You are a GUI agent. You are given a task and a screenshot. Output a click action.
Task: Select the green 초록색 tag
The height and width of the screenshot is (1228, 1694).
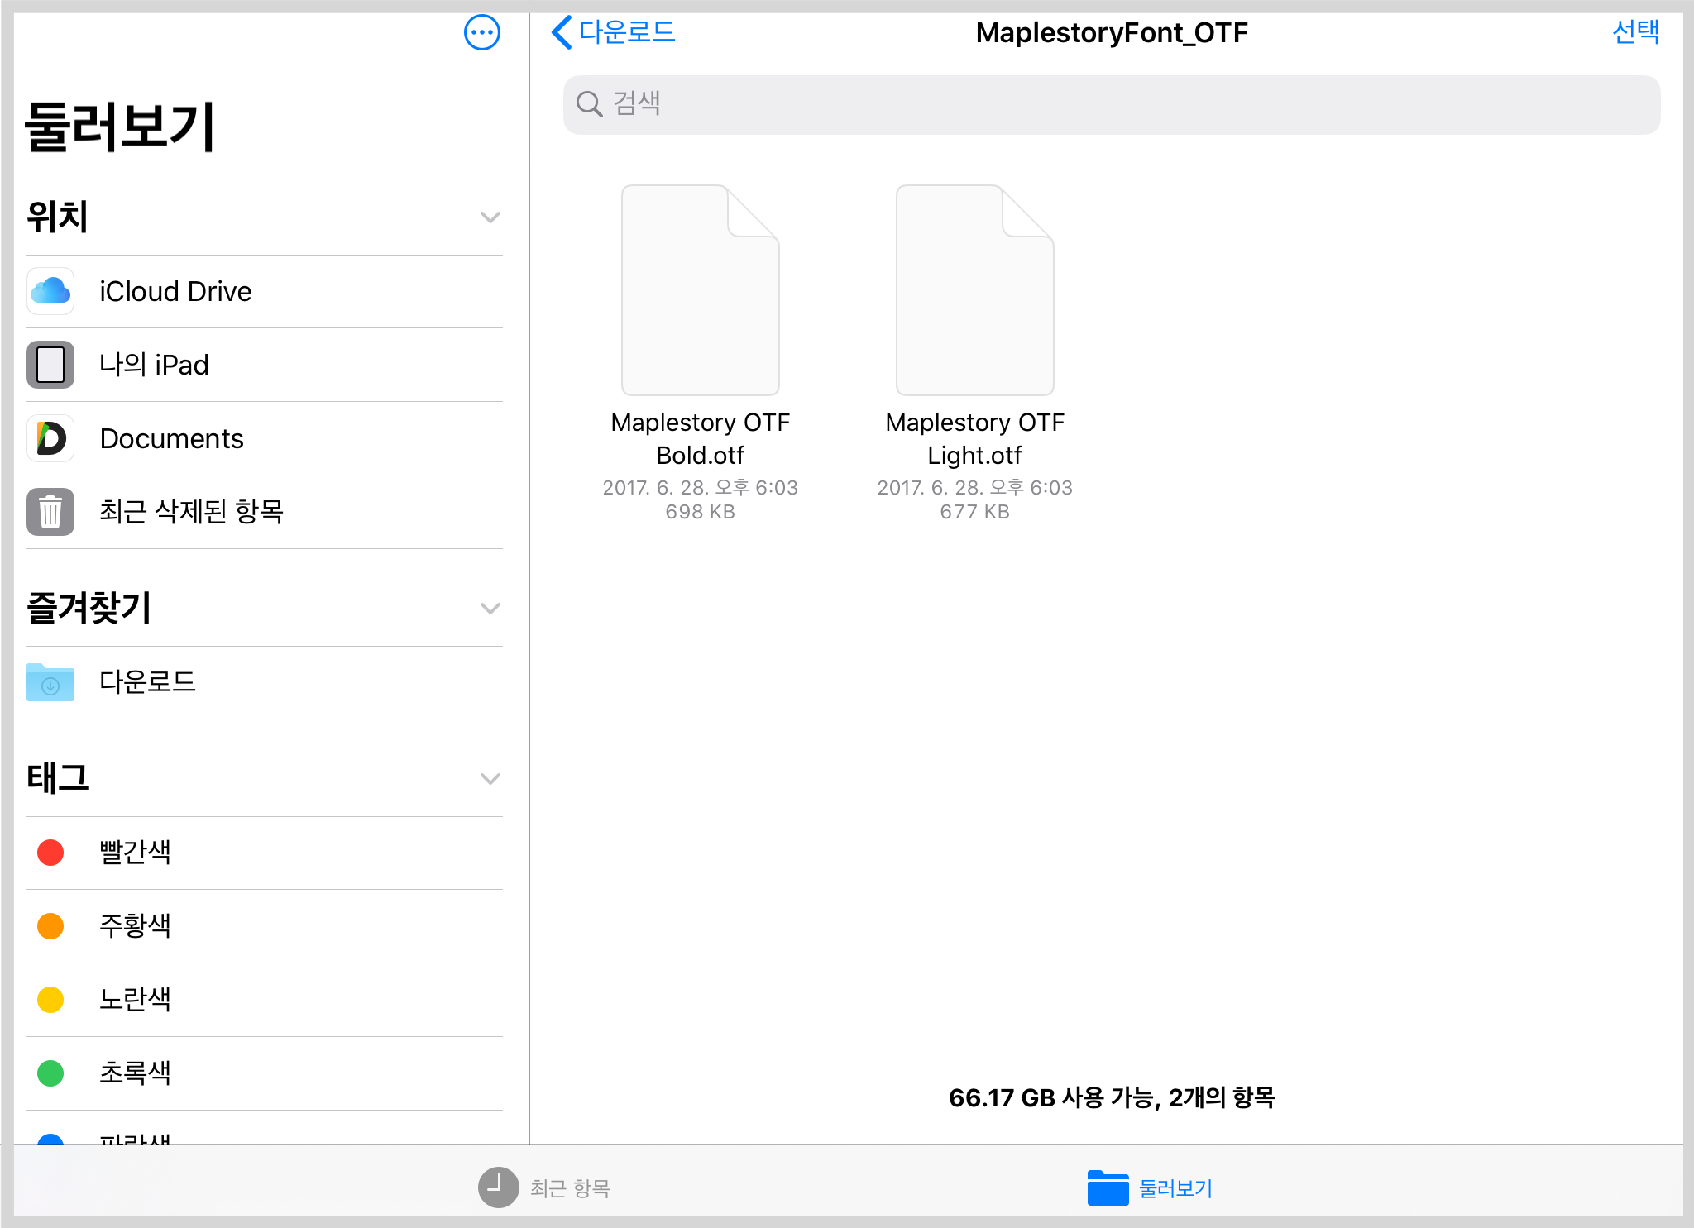coord(135,1073)
